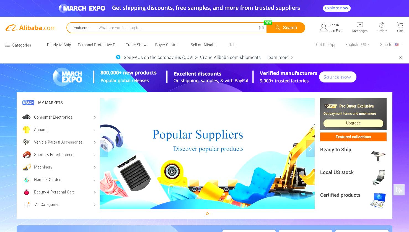Go to Trade Shows menu item
The image size is (409, 232).
tap(137, 45)
